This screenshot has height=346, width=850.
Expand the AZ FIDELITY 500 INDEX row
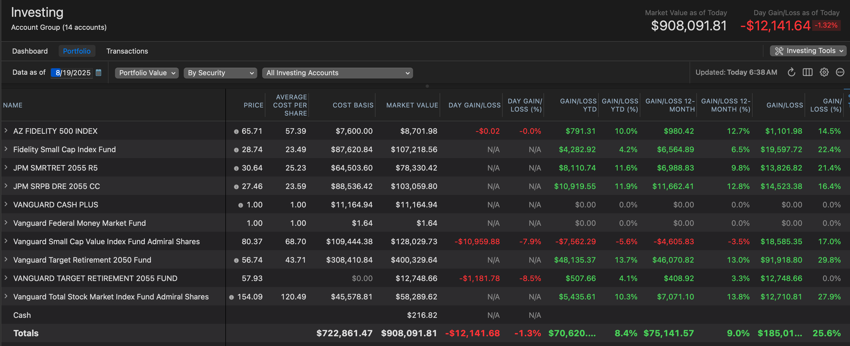tap(6, 131)
